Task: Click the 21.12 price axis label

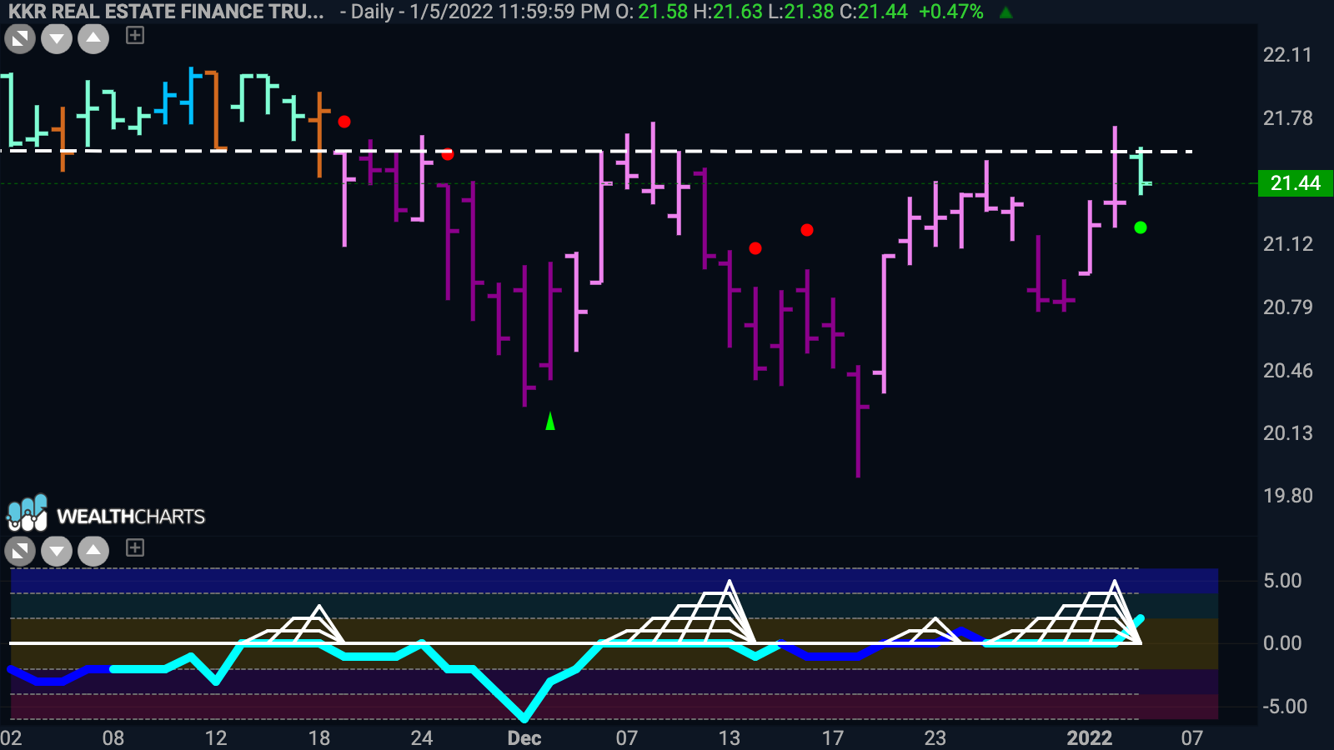Action: tap(1287, 244)
